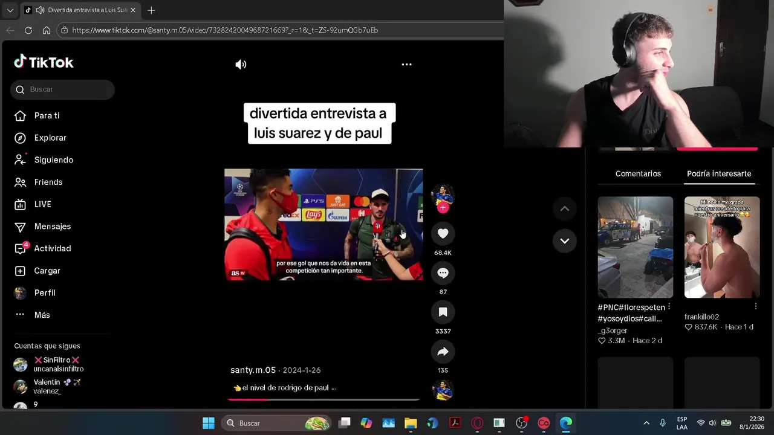Seek on the video progress bar
Image resolution: width=774 pixels, height=435 pixels.
[x=324, y=399]
